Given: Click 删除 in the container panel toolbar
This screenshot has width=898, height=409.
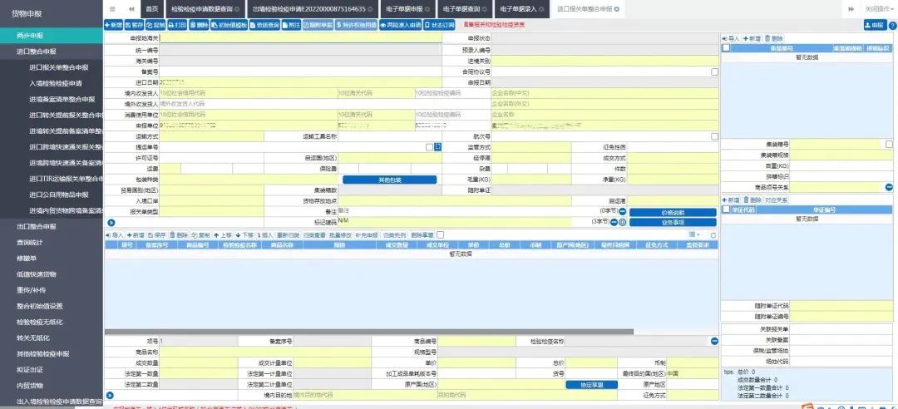Looking at the screenshot, I should (x=774, y=38).
